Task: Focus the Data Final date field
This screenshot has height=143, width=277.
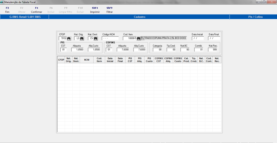Action: (214, 38)
